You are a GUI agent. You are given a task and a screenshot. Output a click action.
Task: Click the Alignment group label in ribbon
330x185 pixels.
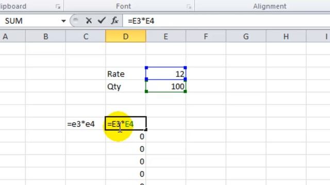270,6
